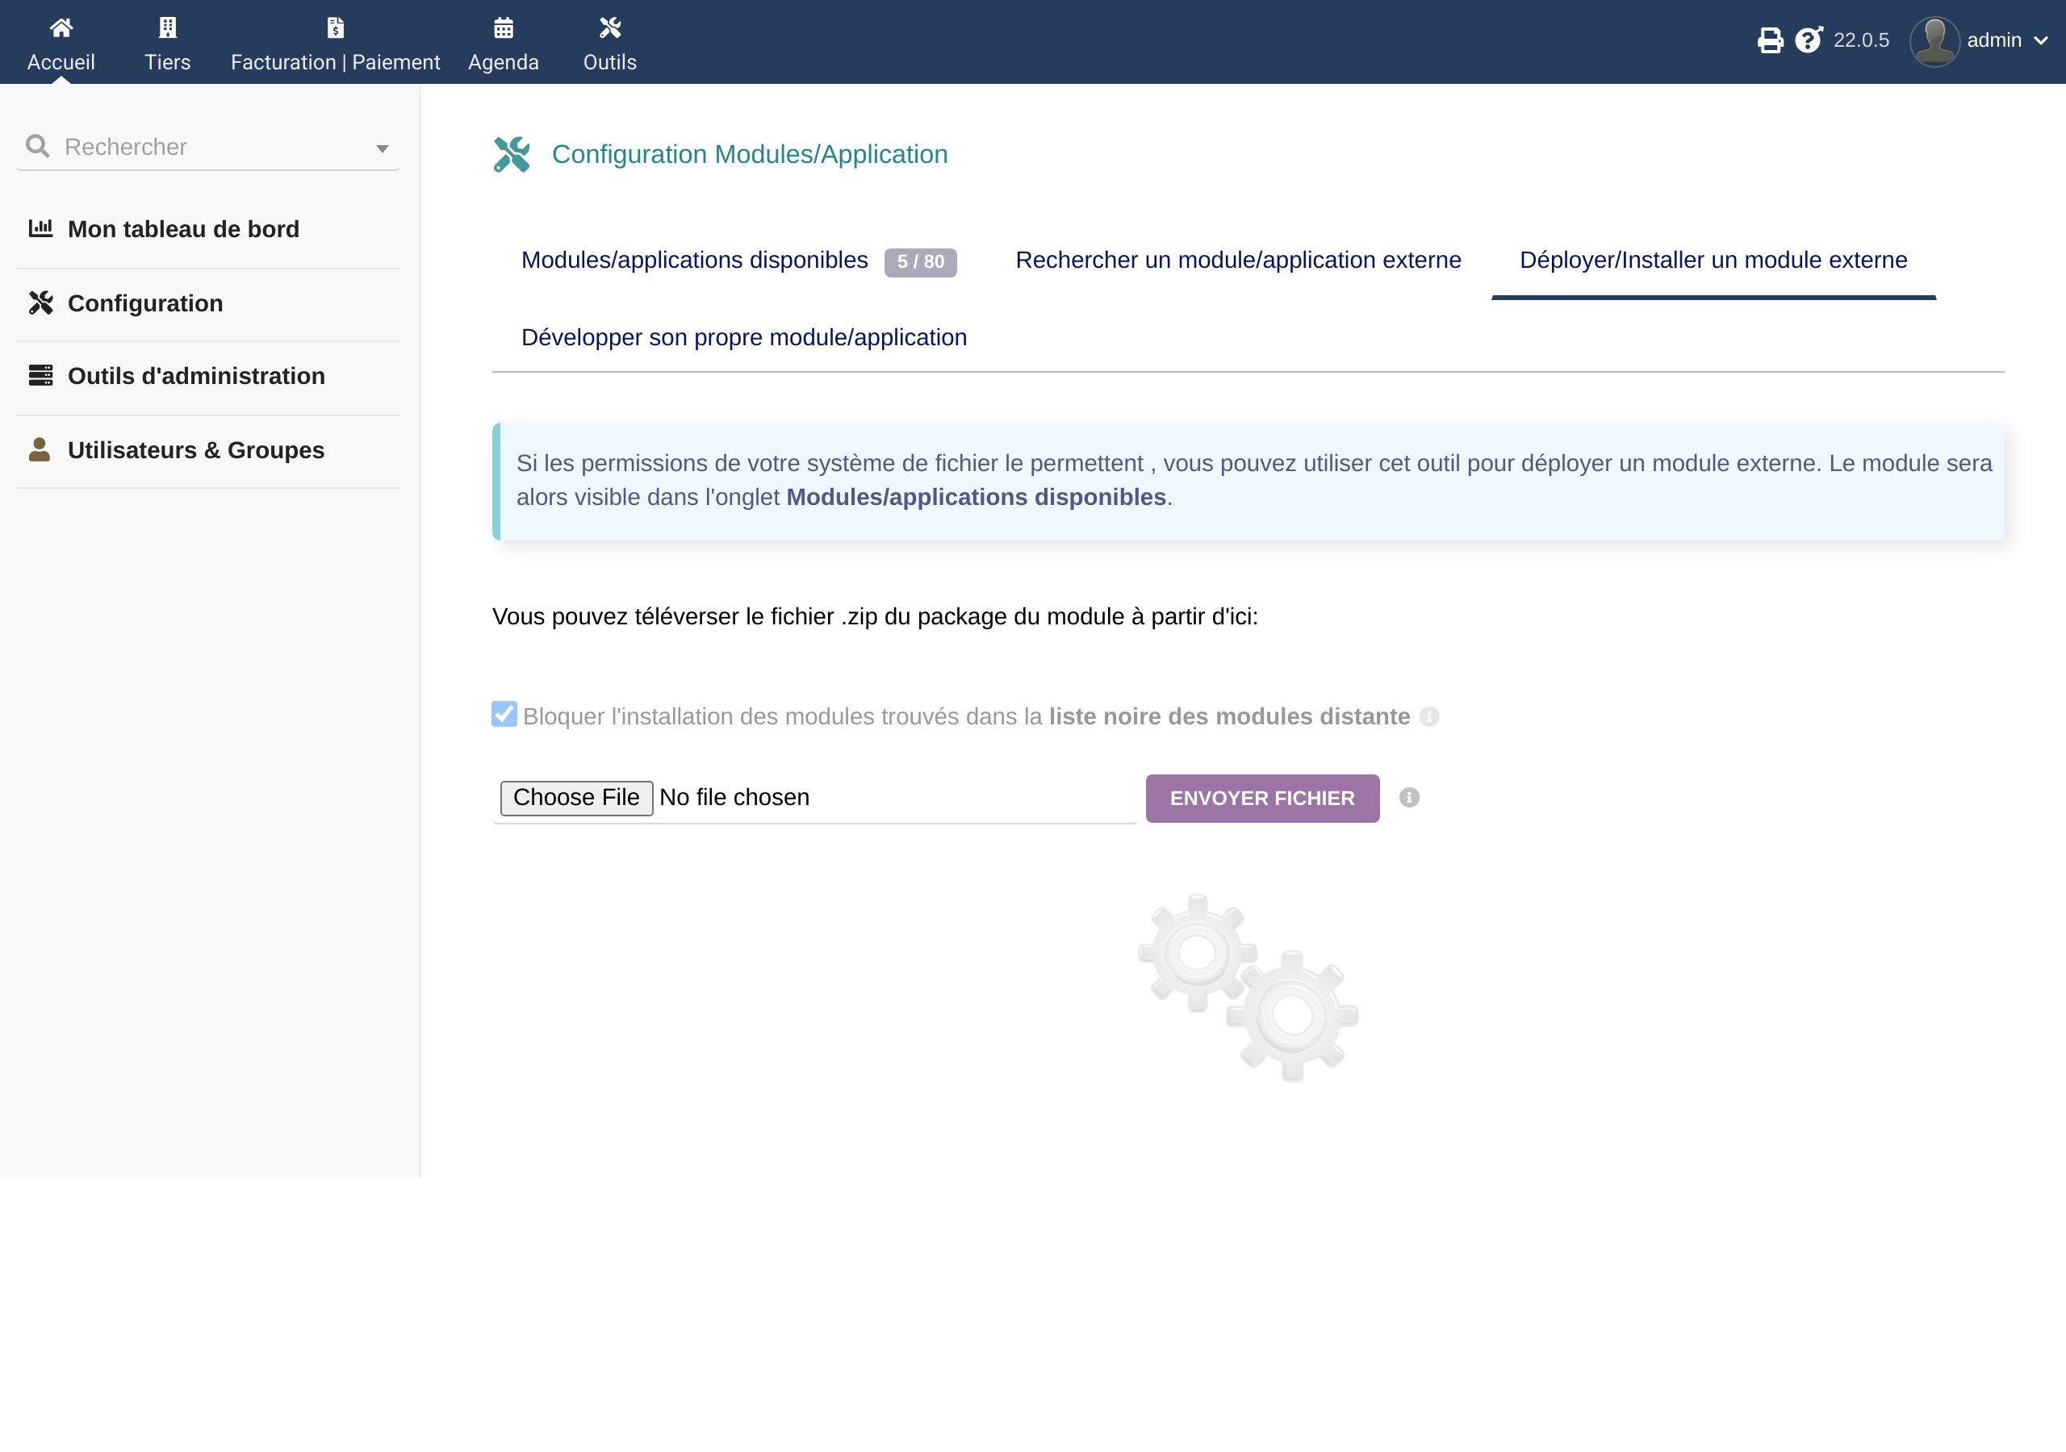Open Mon tableau de bord link
Viewport: 2066px width, 1452px height.
(x=183, y=228)
